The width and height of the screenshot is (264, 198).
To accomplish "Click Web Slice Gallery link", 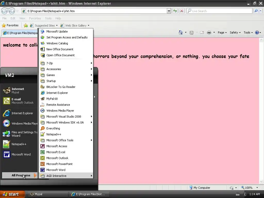I will tap(75, 26).
